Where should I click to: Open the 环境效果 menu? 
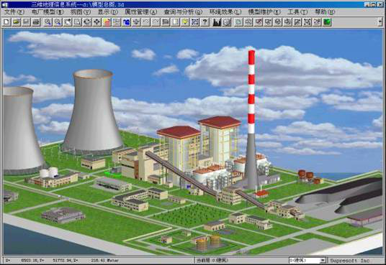225,11
